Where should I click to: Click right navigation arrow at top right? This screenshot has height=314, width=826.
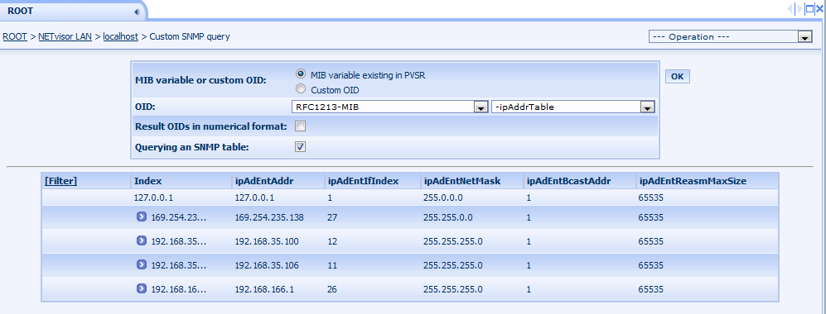point(800,8)
